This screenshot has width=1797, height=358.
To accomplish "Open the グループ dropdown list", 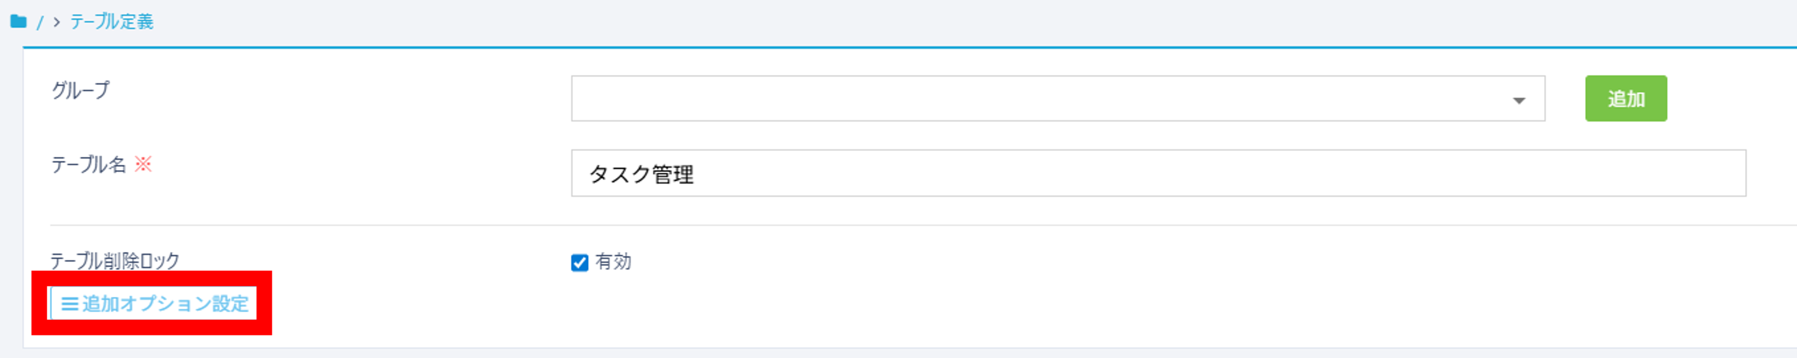I will point(1057,99).
